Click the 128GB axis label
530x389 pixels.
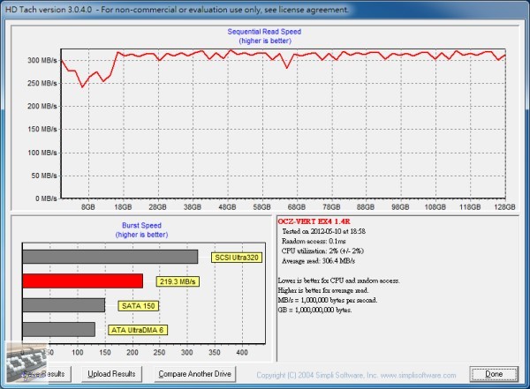[504, 207]
